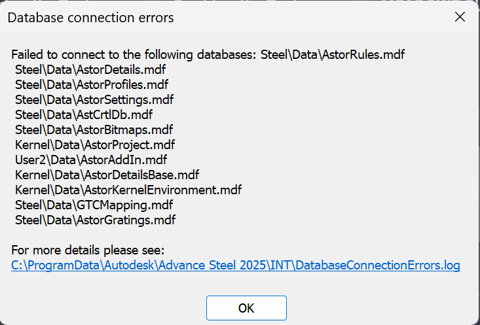This screenshot has height=325, width=480.
Task: Click the 'Failed to connect' message text
Action: tap(134, 54)
